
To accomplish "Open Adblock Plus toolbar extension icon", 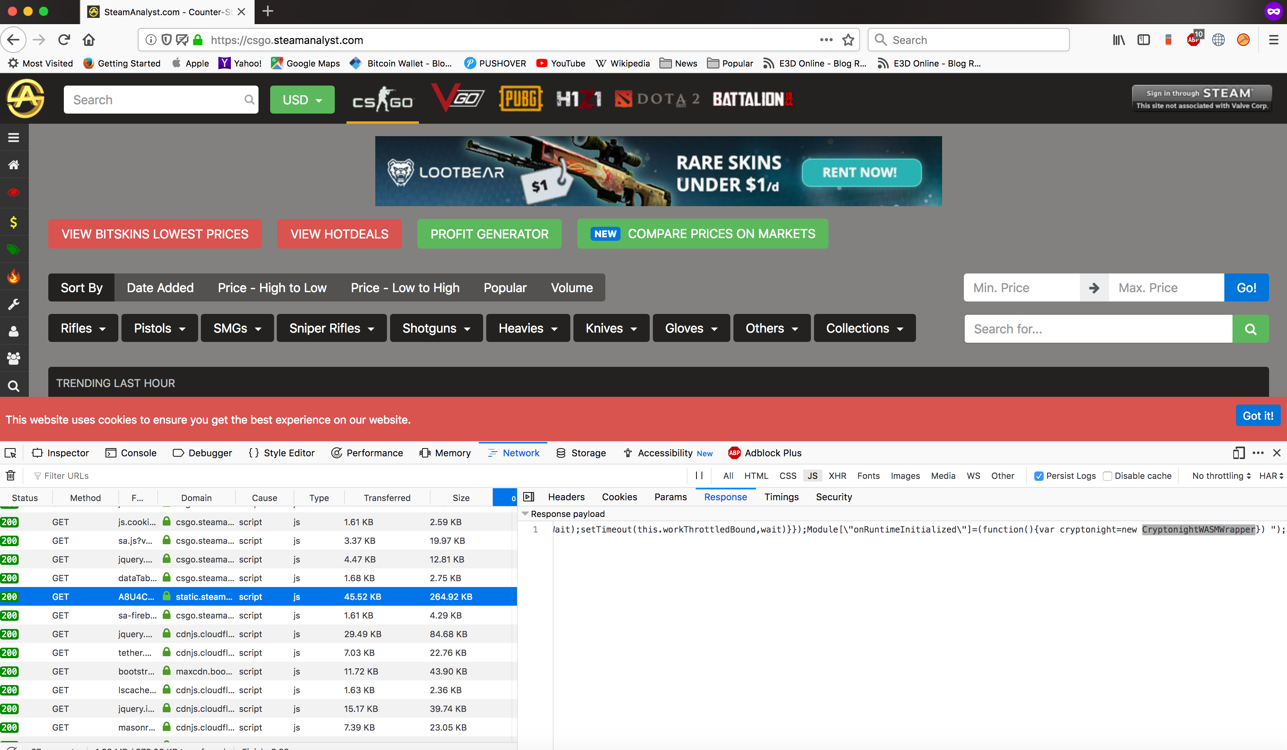I will (1194, 39).
